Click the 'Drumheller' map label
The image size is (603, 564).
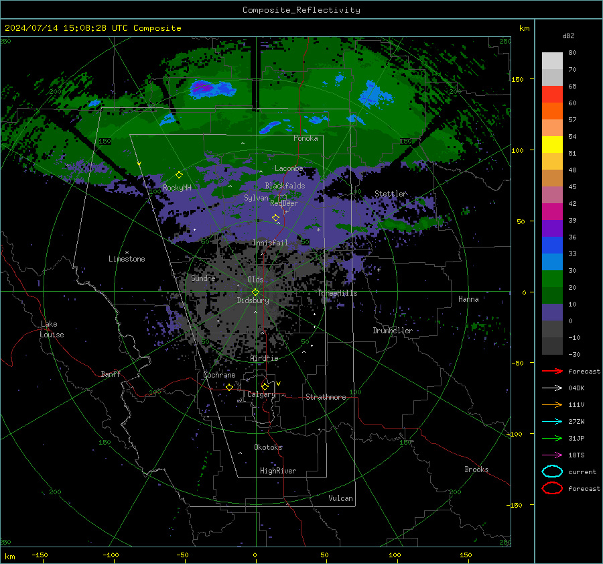(x=393, y=331)
